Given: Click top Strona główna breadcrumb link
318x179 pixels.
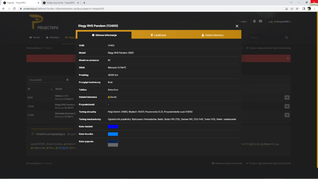Looking at the screenshot, I should tap(33, 48).
